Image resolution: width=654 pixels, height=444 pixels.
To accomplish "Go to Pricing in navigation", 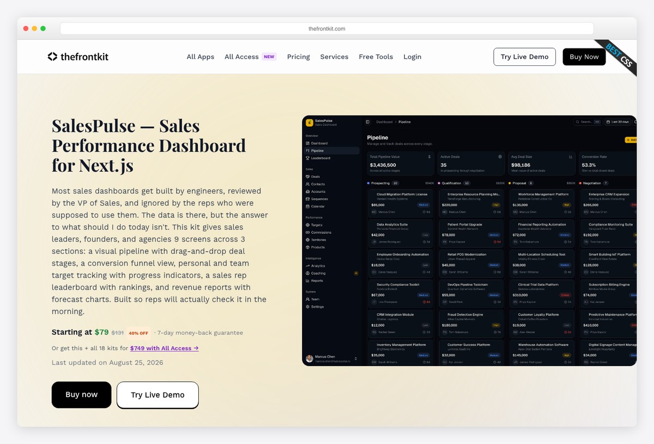I will (x=299, y=57).
